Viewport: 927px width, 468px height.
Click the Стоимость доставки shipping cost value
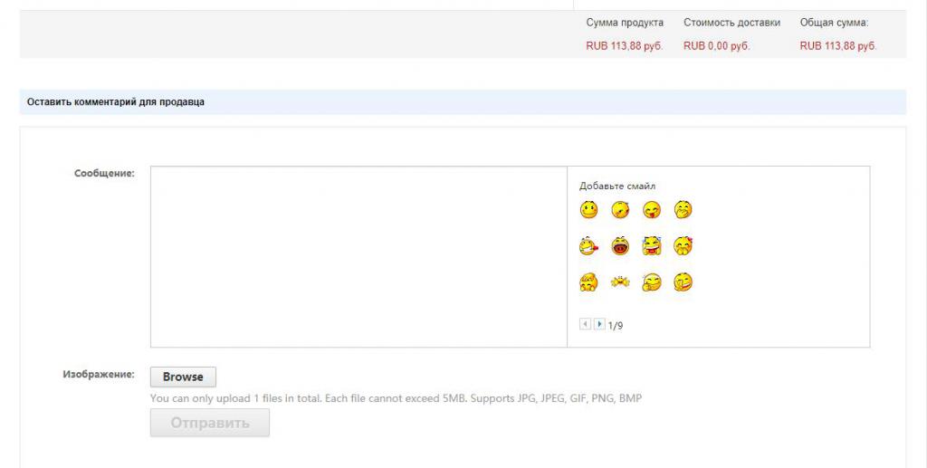[716, 46]
